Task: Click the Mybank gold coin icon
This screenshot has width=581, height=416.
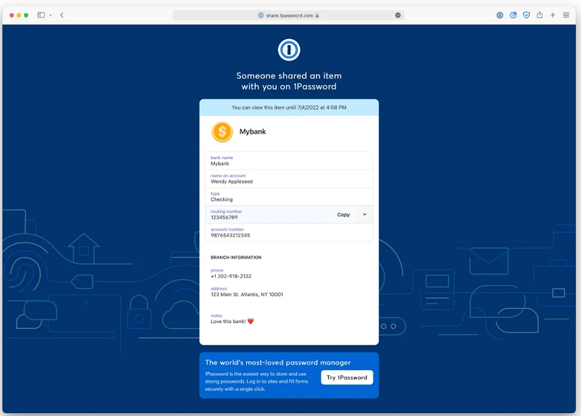Action: point(222,131)
